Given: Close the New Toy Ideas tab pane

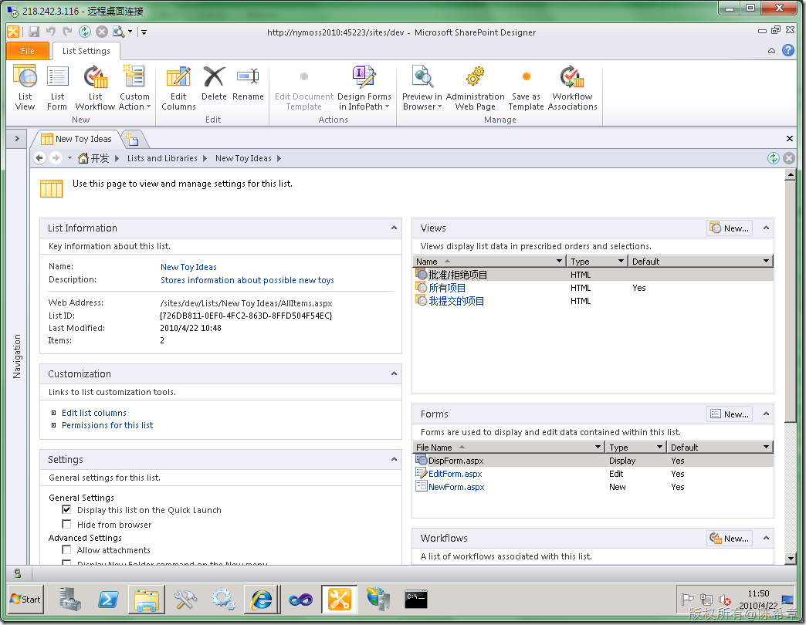Looking at the screenshot, I should coord(790,139).
